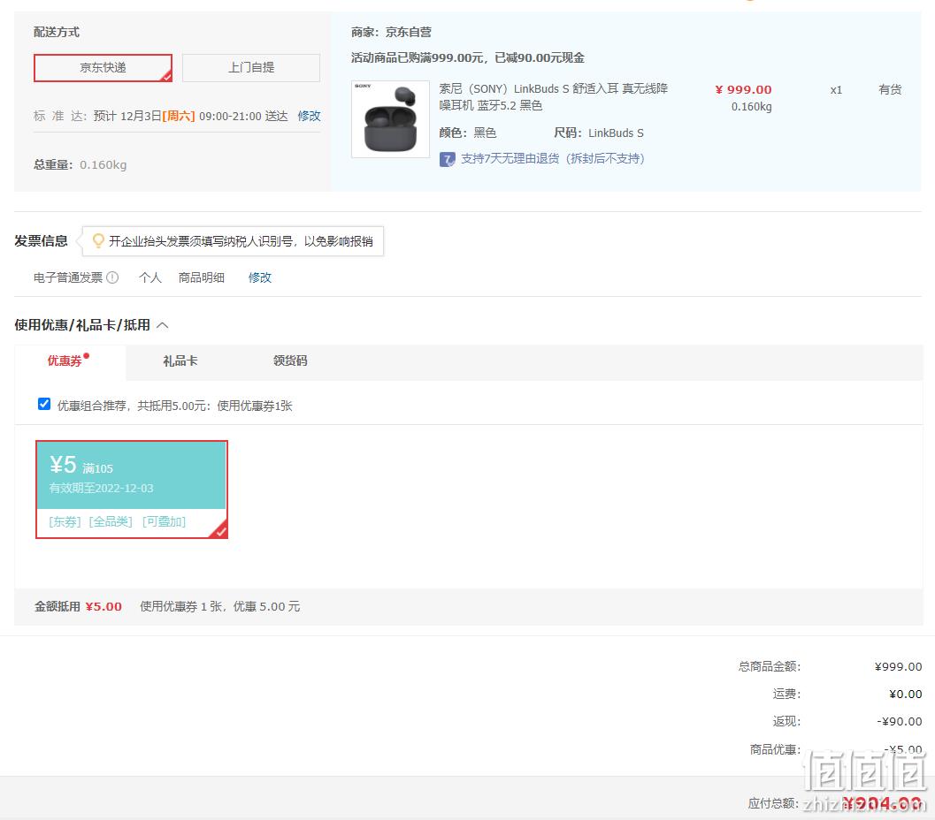
Task: Click info icon beside 电子普通发票
Action: [x=112, y=277]
